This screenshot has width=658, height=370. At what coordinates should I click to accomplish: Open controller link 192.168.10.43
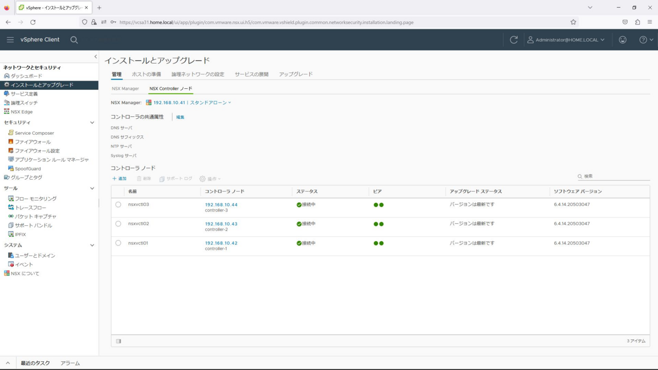pos(221,224)
